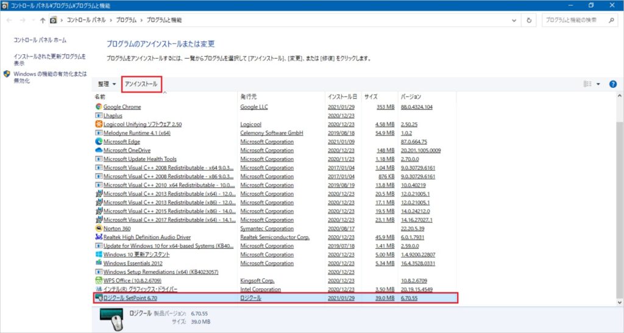Click the プログラムと機能の検索 search box

576,20
